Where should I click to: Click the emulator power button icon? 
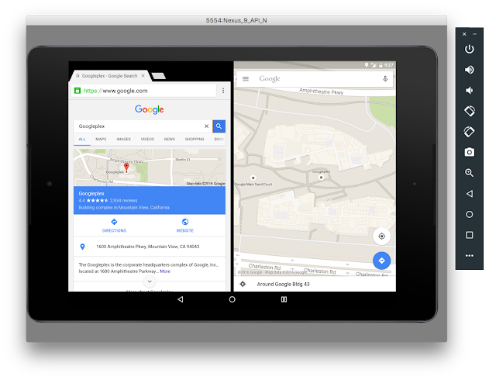(469, 49)
